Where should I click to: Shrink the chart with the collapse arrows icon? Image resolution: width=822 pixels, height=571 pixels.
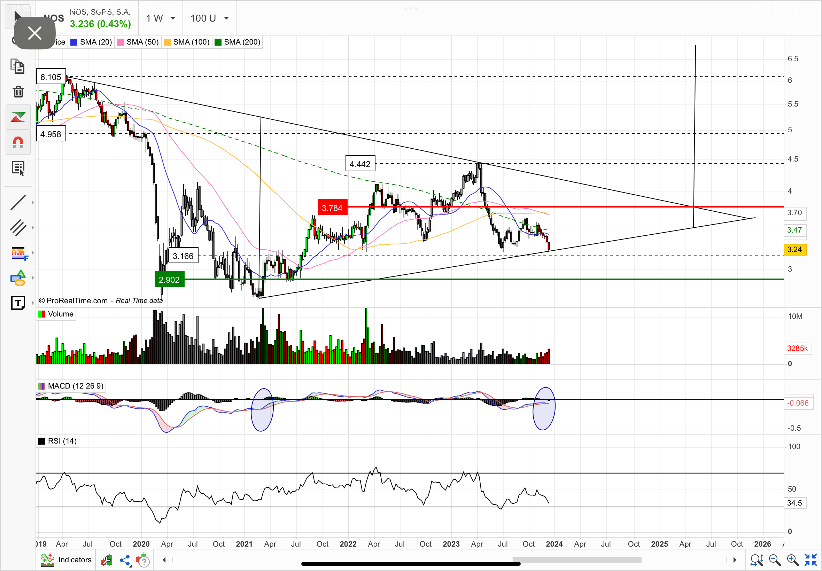(x=811, y=560)
